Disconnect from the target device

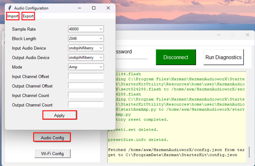tap(176, 57)
